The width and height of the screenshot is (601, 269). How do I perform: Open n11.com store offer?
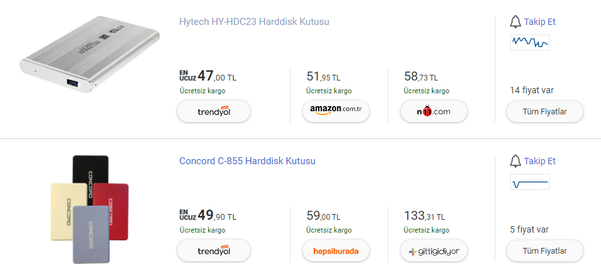(x=434, y=111)
